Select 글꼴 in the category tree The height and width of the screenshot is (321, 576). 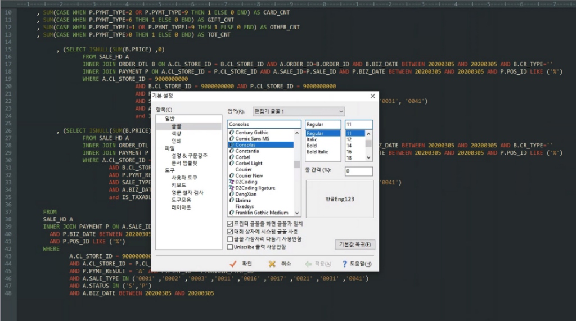pyautogui.click(x=176, y=126)
